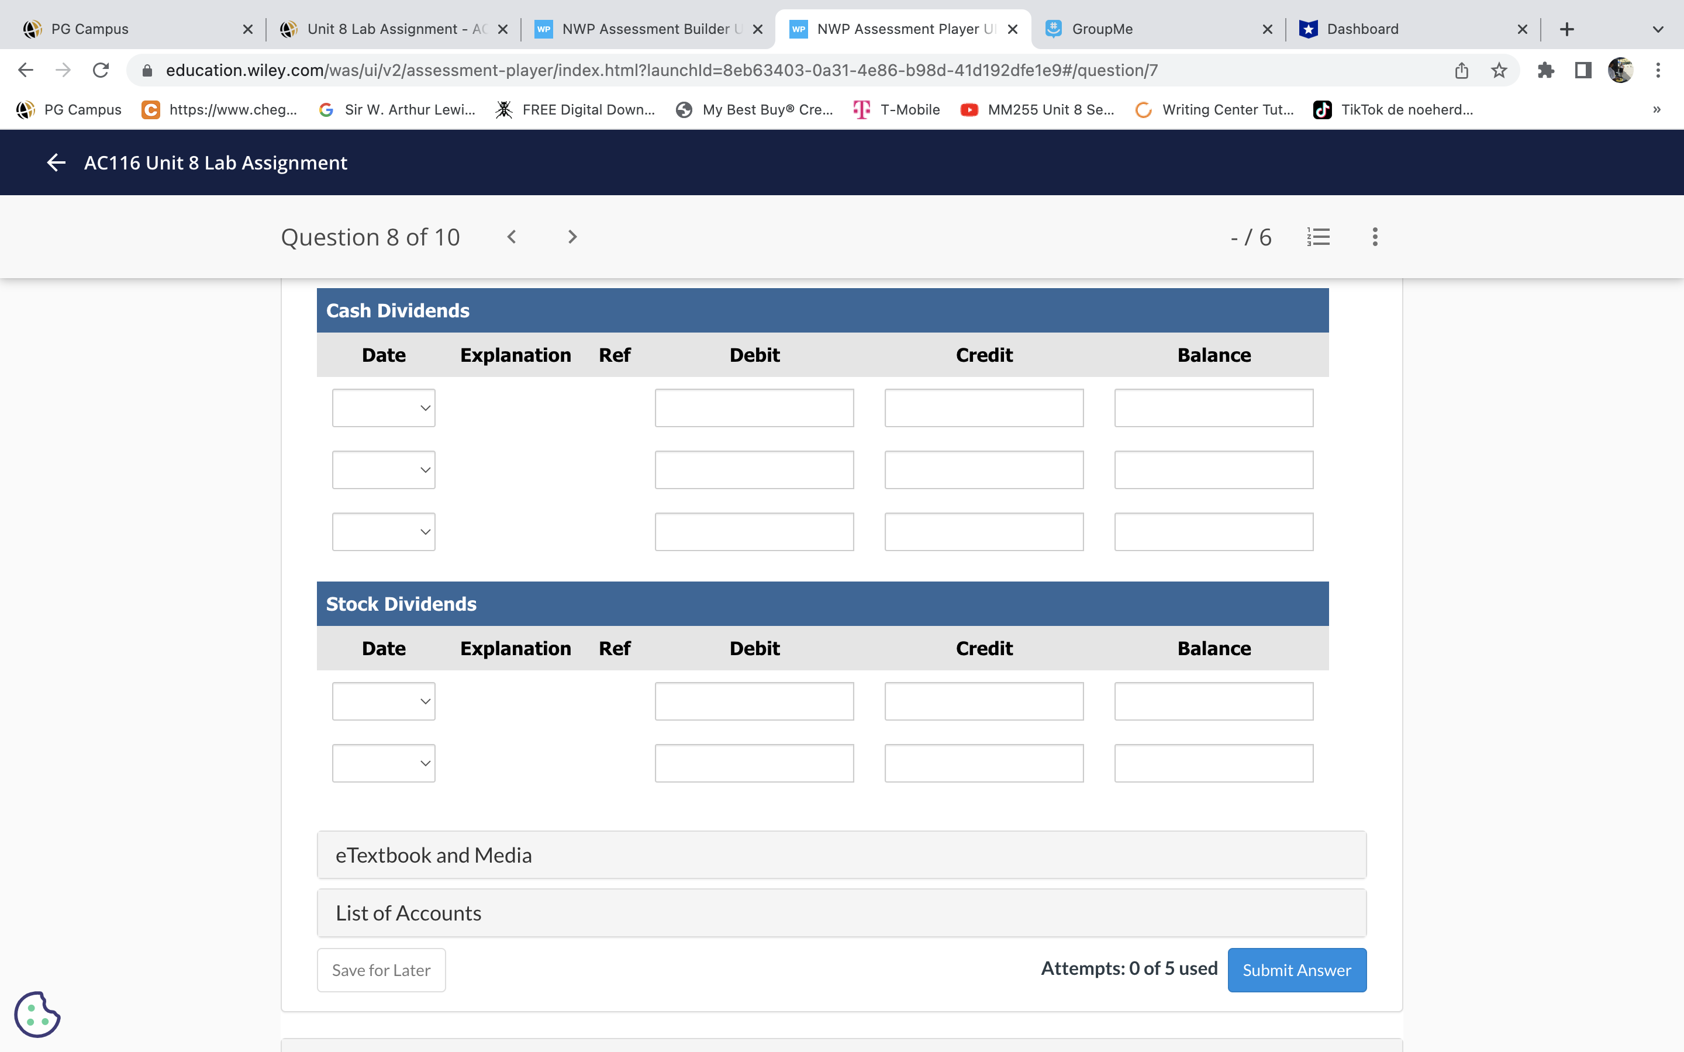Viewport: 1684px width, 1052px height.
Task: Open the question list icon
Action: click(1318, 237)
